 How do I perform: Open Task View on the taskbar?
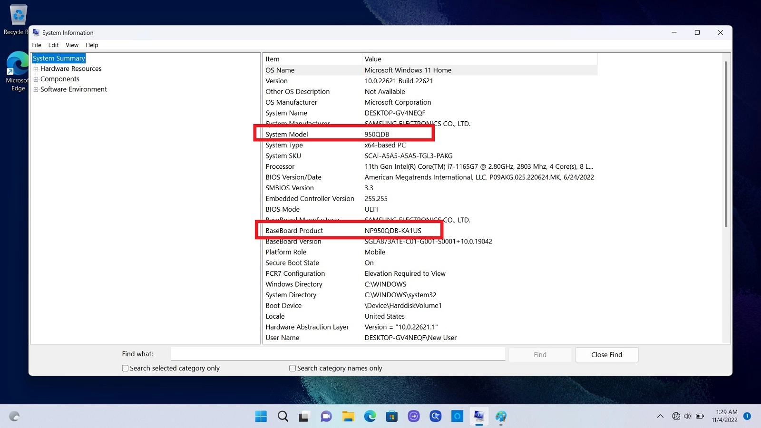(304, 417)
